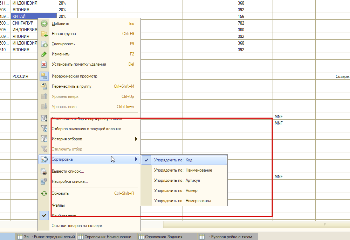Screen dimensions: 350x240
Task: Select Отбор по значению в текущей колонке
Action: coord(89,129)
